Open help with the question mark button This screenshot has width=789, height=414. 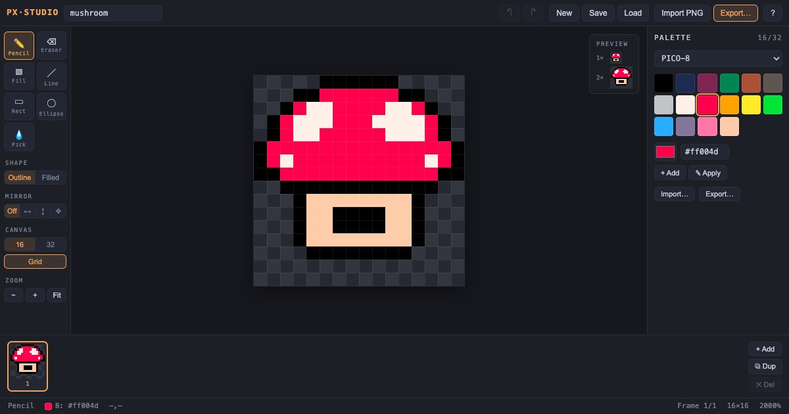773,13
